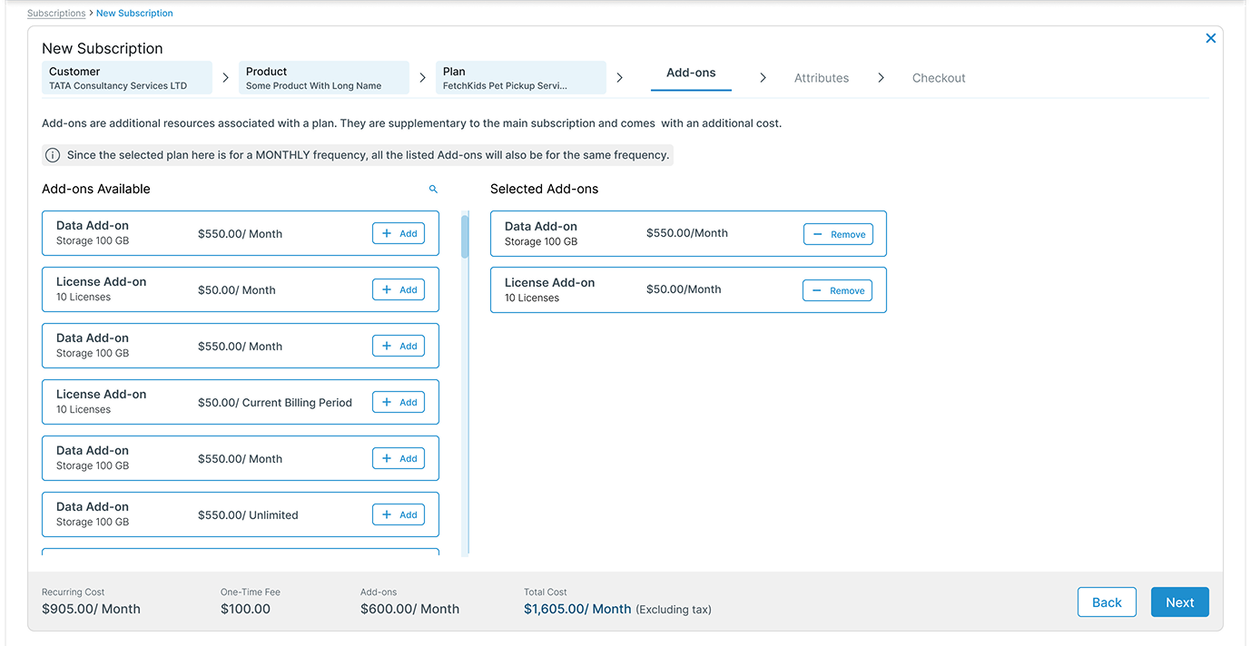Click the One-Time Fee $100.00 value
This screenshot has width=1251, height=646.
click(245, 609)
